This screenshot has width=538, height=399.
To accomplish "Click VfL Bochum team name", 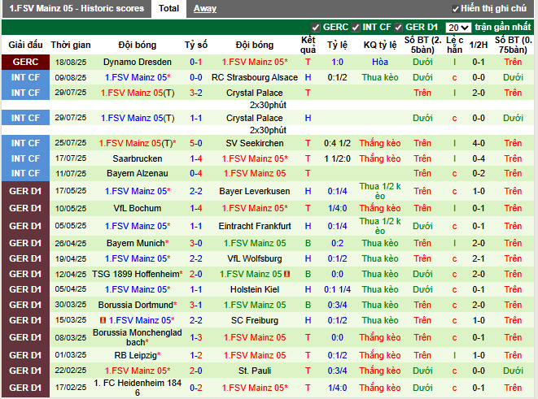I will (x=138, y=208).
